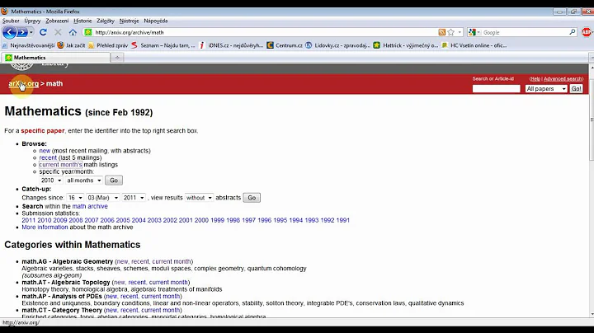Click Go button after abstracts
Screen dimensions: 594x333
point(252,198)
